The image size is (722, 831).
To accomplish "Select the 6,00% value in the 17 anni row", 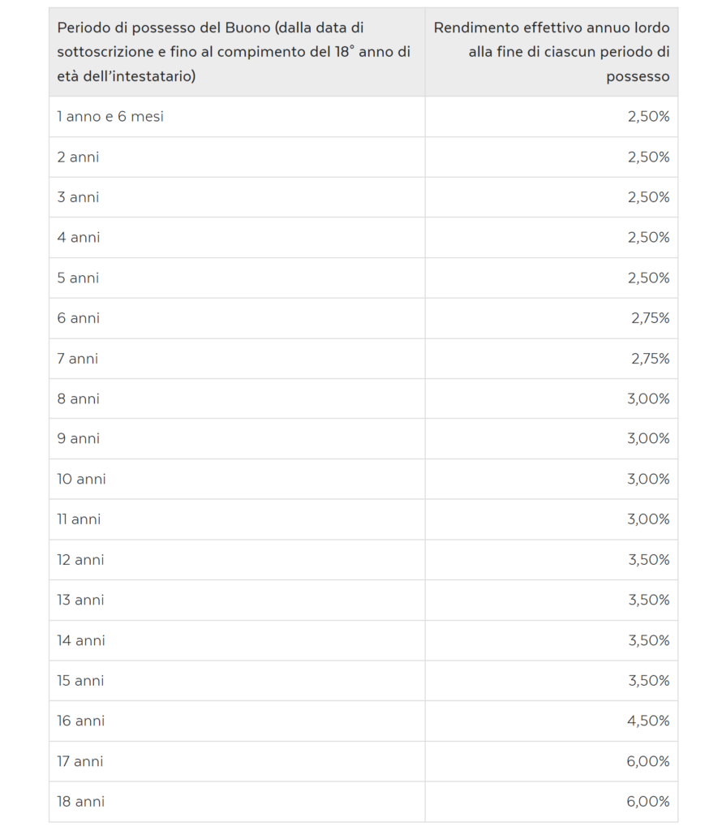I will pos(648,761).
